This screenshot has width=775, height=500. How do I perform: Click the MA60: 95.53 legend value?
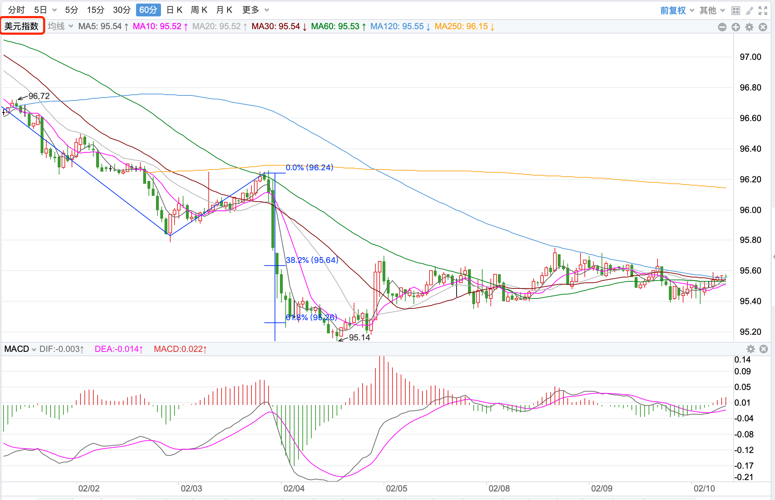339,26
